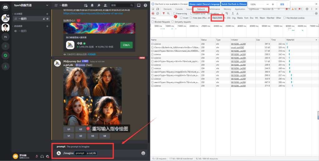Toggle deafen with headphones icon
The image size is (319, 161).
click(x=42, y=156)
